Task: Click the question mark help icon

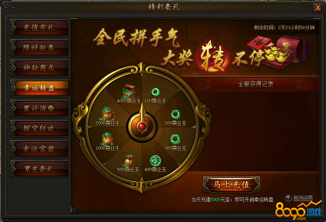Action: 289,198
